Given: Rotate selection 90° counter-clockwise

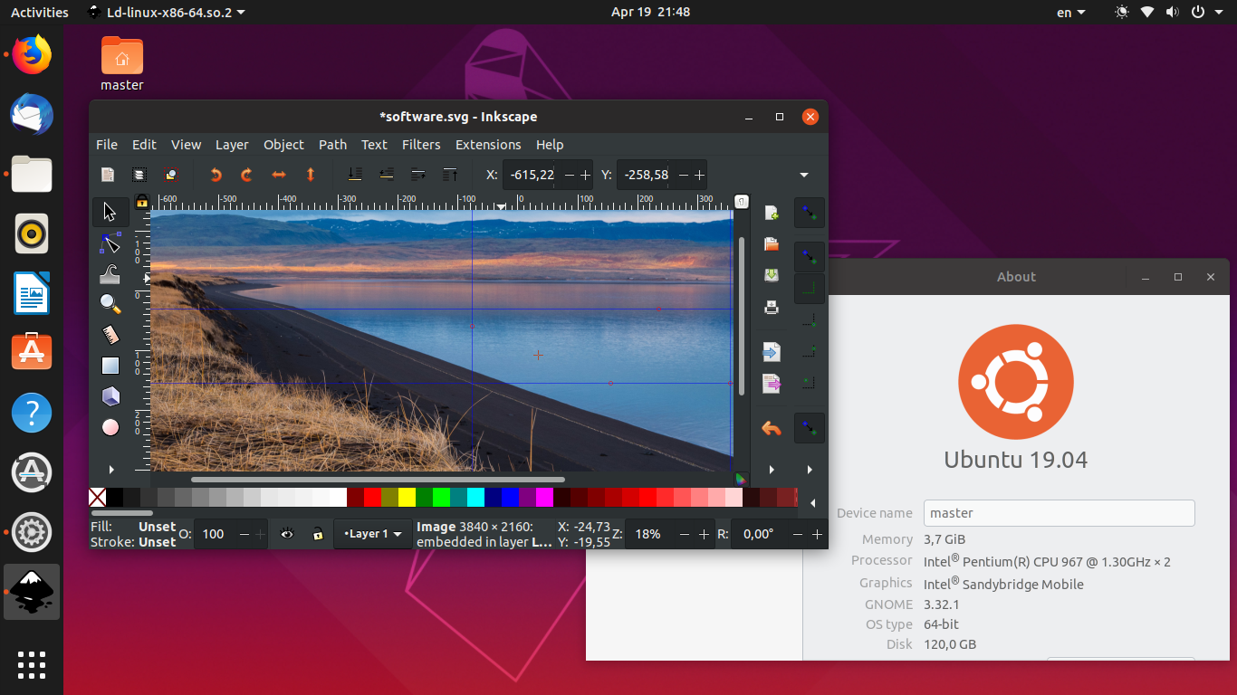Looking at the screenshot, I should pos(216,175).
